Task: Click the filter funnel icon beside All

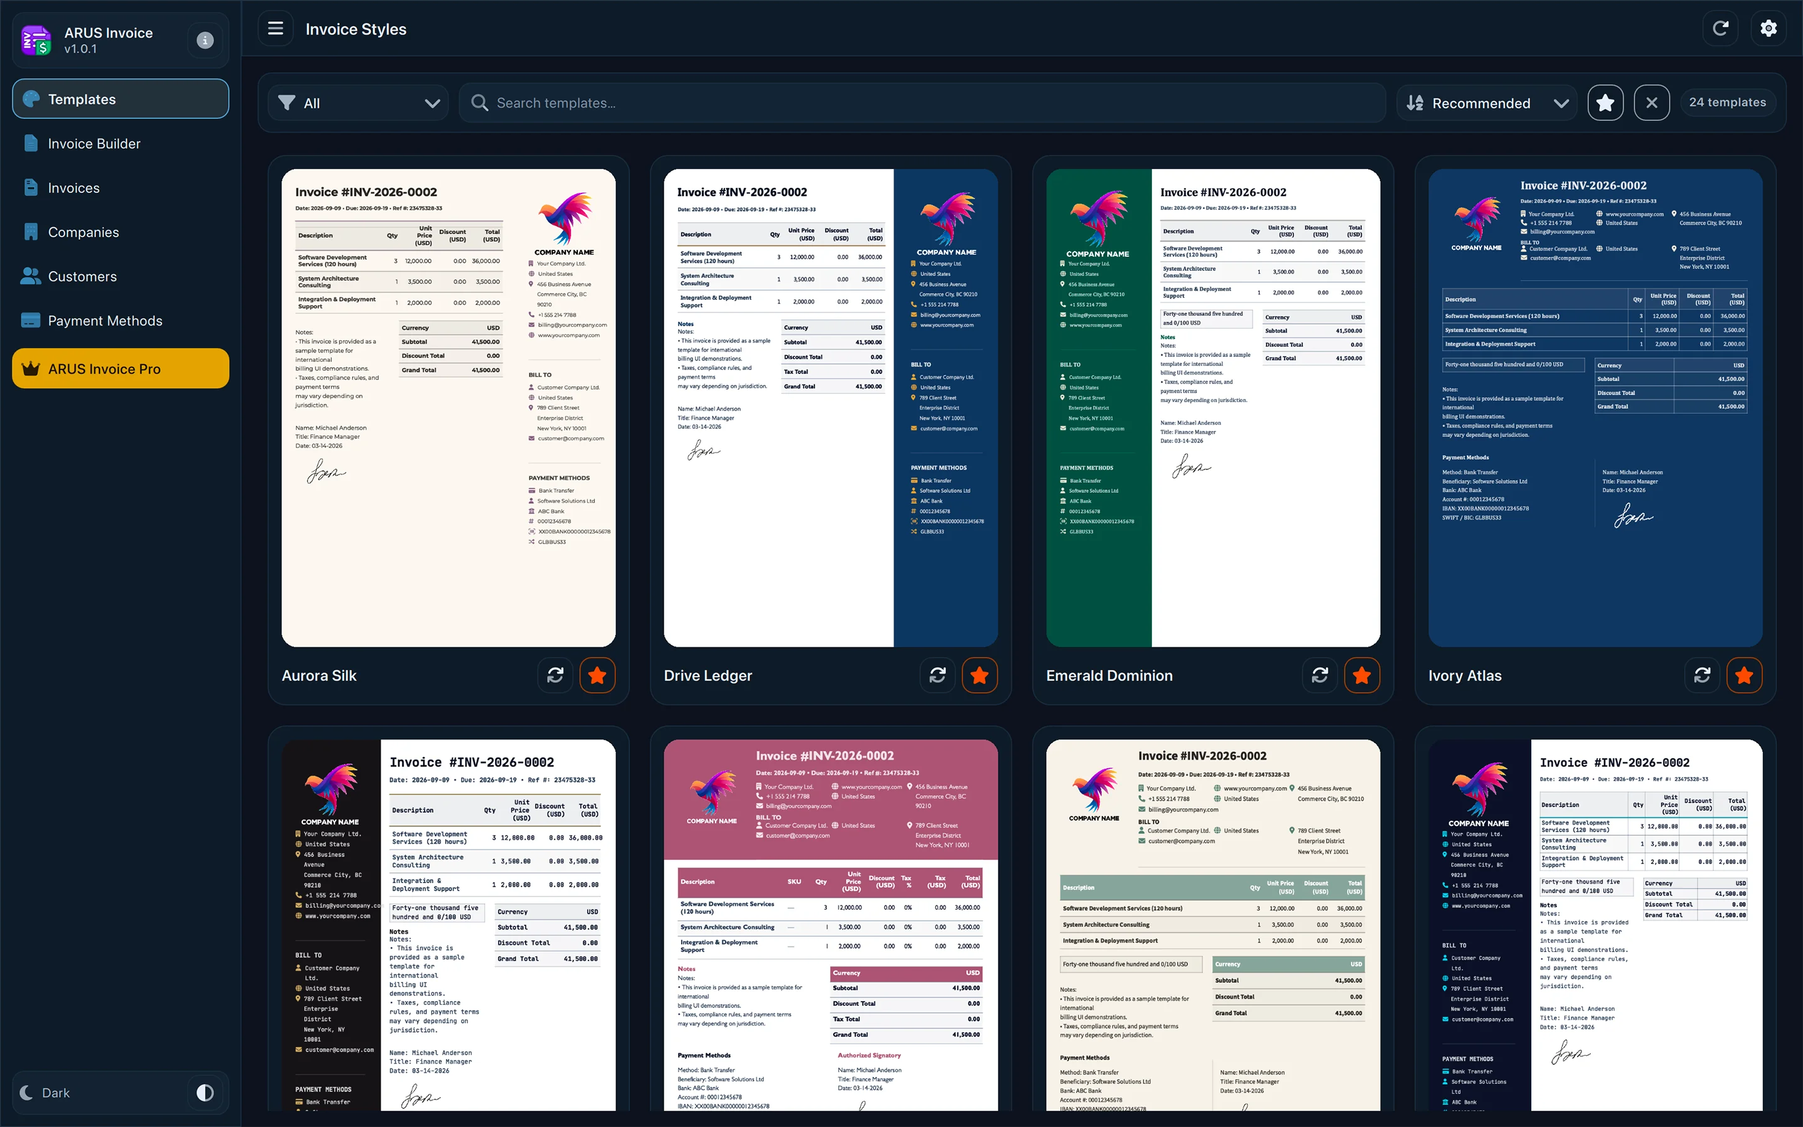Action: [287, 103]
